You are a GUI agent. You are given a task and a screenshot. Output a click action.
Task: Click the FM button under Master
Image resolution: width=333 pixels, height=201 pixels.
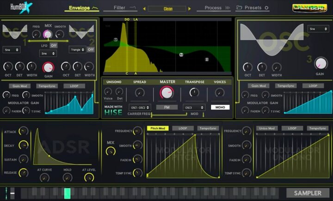click(167, 107)
